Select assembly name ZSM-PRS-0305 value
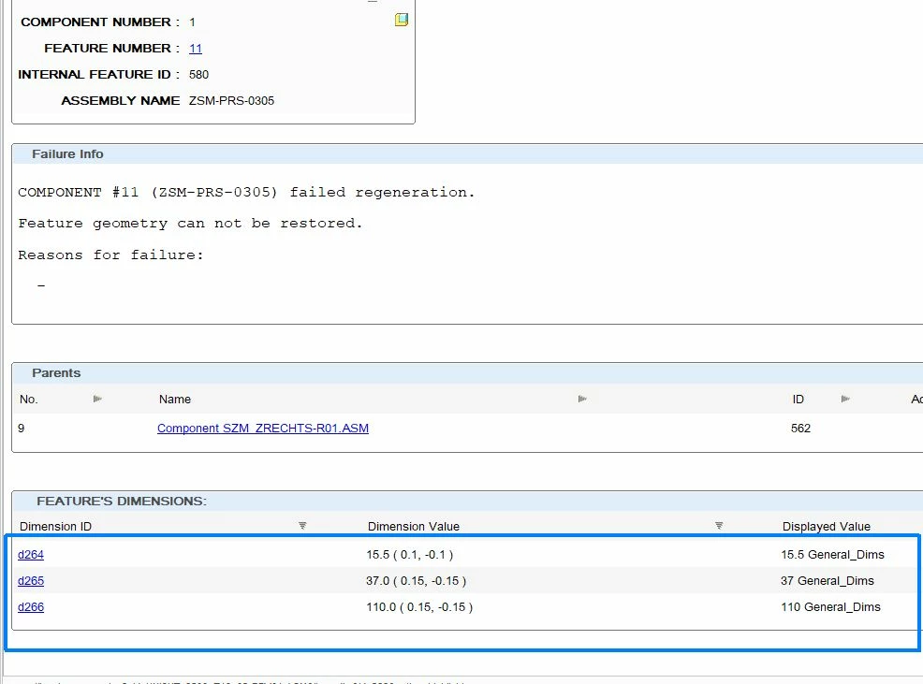The height and width of the screenshot is (684, 923). pos(231,101)
